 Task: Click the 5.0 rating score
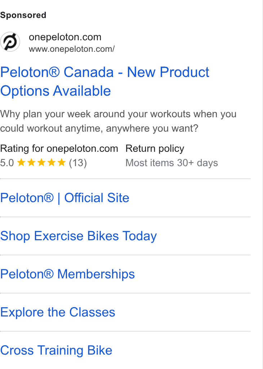(x=7, y=163)
